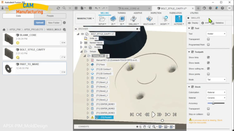Open the 3D milling operations icon

(x=122, y=19)
